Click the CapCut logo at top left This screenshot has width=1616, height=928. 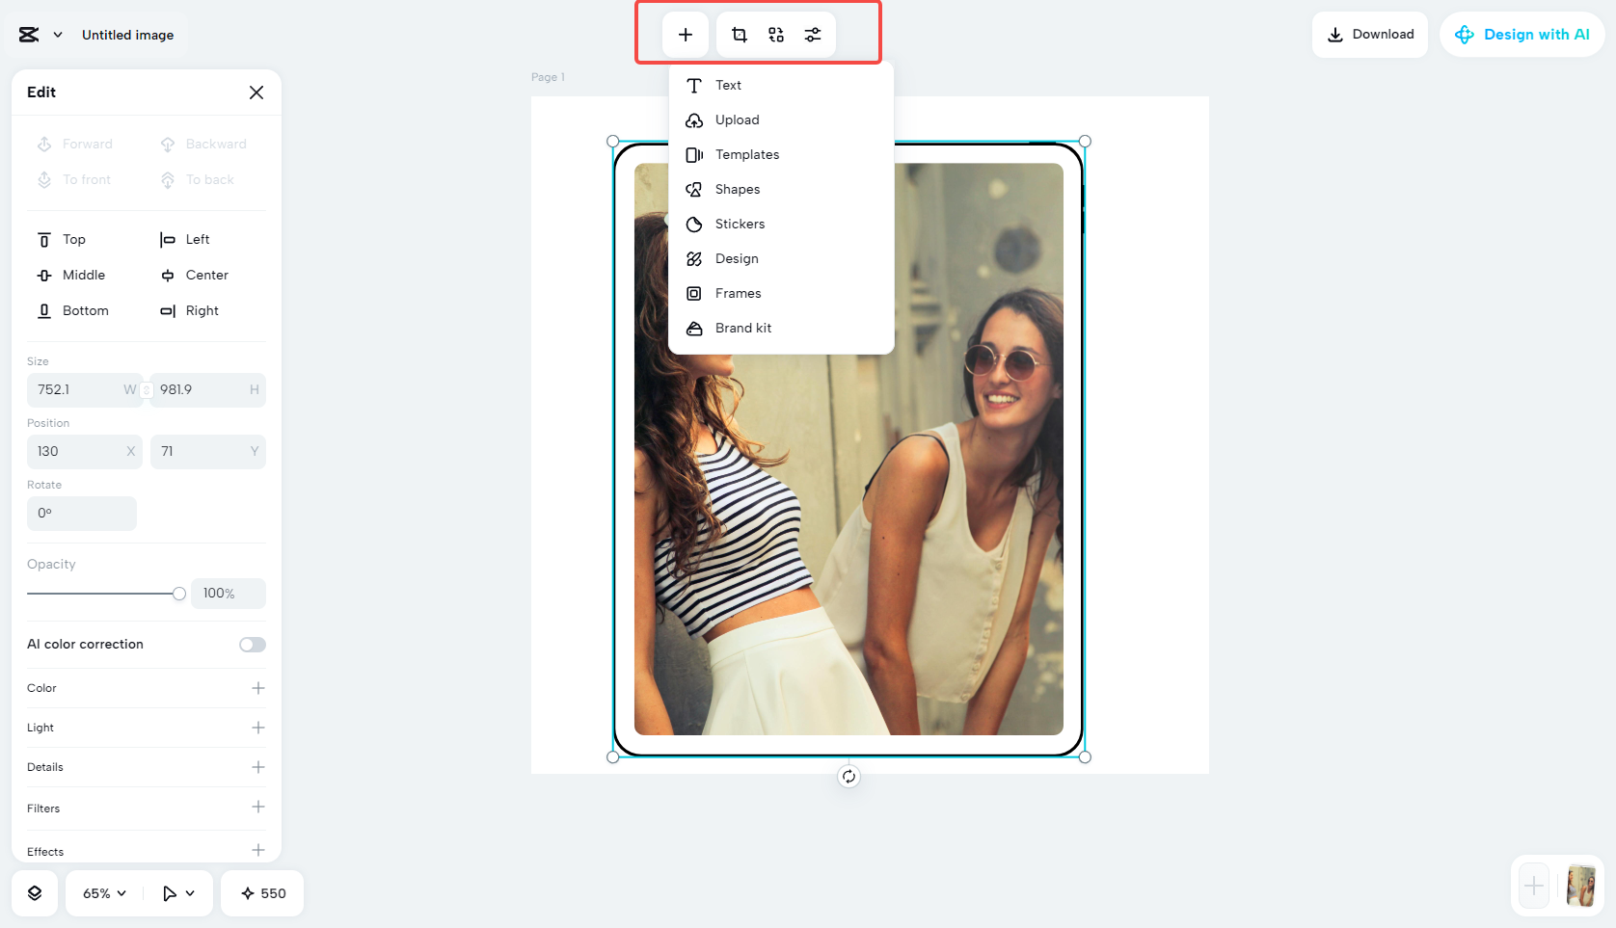click(28, 34)
